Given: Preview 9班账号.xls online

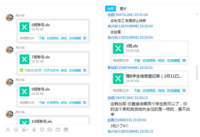Looking at the screenshot, I should pos(53,103).
